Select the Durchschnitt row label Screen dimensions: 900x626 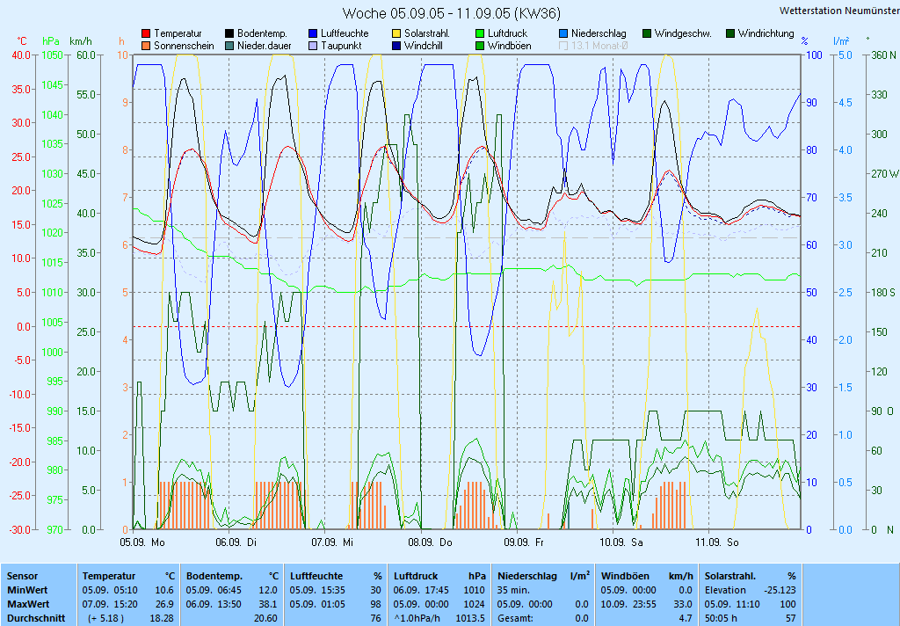[36, 619]
